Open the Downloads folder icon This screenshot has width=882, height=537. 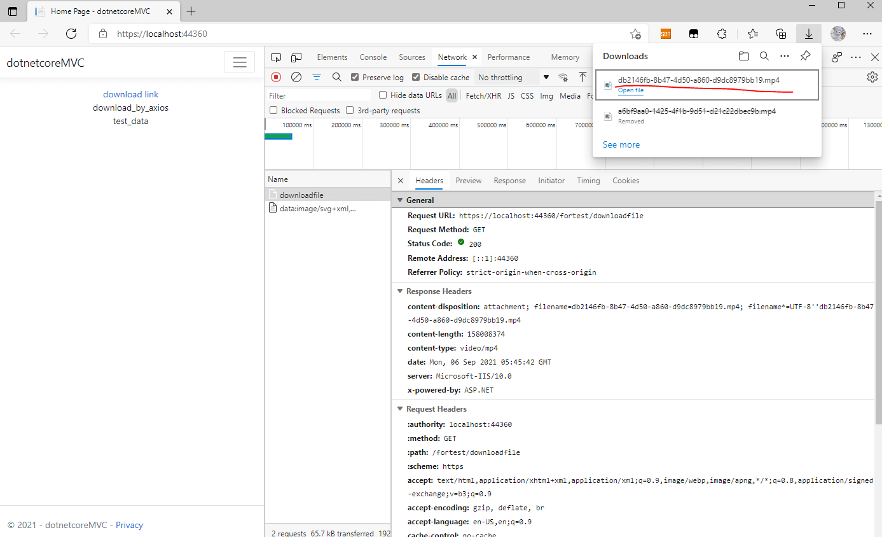coord(743,56)
